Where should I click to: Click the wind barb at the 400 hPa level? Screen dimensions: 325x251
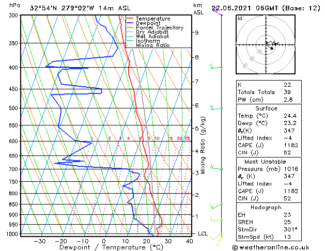tap(216, 67)
